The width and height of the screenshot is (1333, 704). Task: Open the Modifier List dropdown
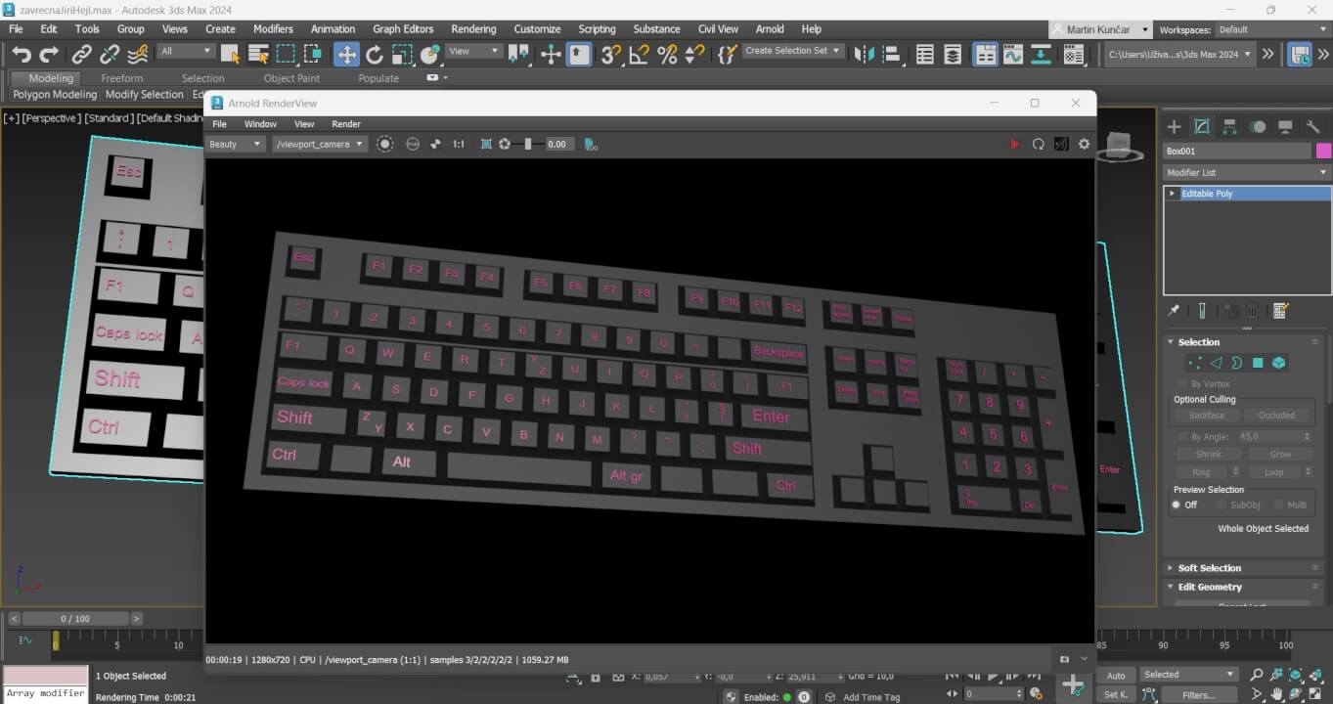point(1246,172)
